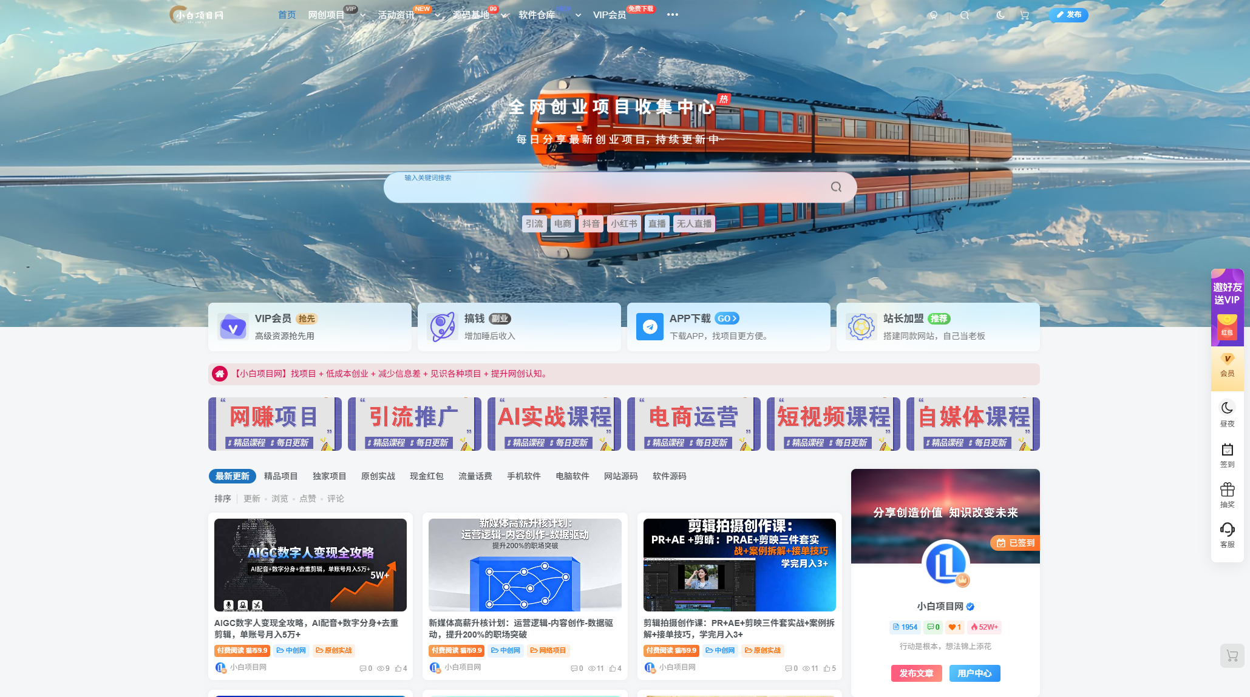
Task: Select the 手机软件 tab
Action: point(523,476)
